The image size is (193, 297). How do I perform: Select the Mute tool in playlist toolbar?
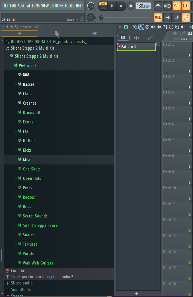click(153, 27)
